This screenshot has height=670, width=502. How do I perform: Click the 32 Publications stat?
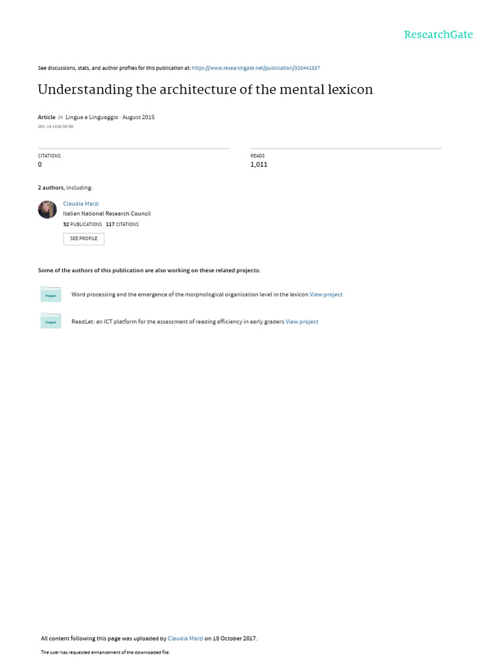82,224
